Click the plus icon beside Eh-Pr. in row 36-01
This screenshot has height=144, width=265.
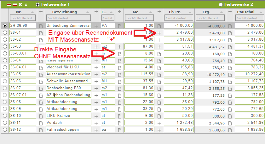[159, 32]
